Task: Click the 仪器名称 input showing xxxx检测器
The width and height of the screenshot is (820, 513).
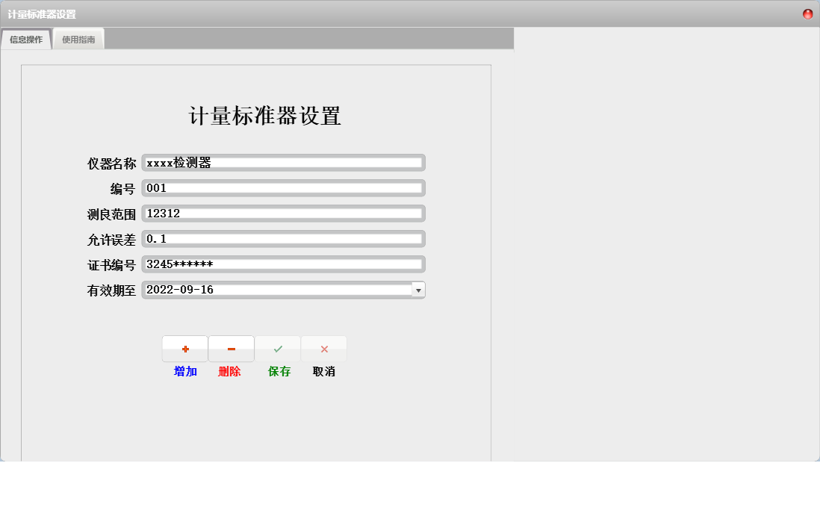Action: click(x=284, y=162)
